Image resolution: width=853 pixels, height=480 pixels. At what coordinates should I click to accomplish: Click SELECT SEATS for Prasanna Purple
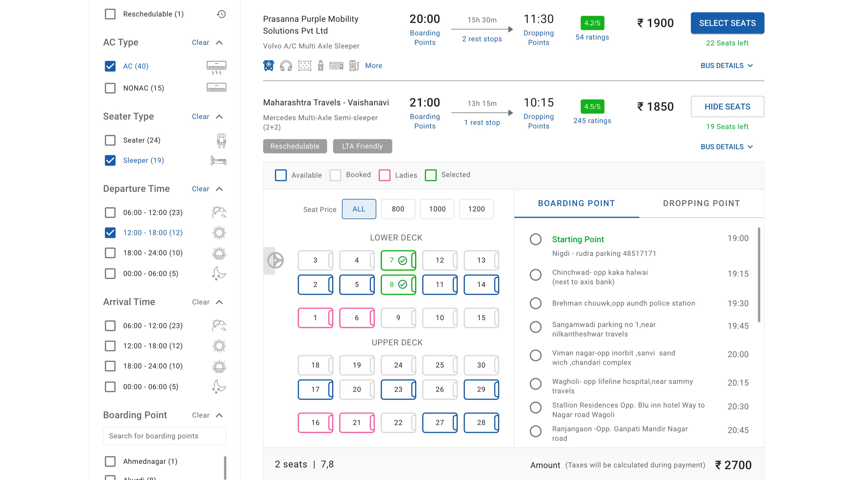(x=727, y=23)
